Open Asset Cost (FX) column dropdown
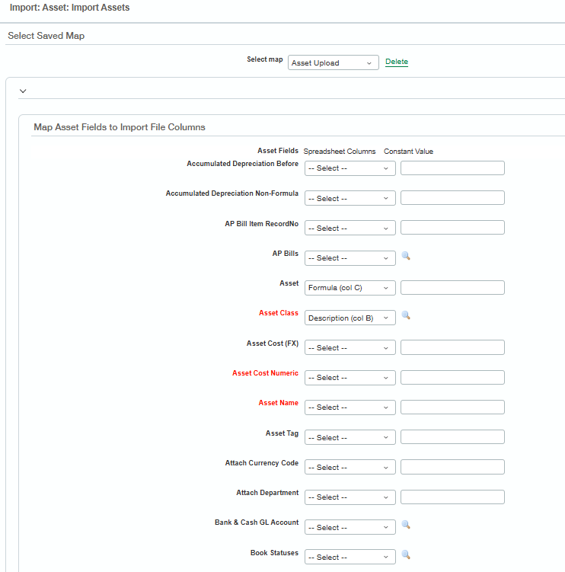 (350, 347)
